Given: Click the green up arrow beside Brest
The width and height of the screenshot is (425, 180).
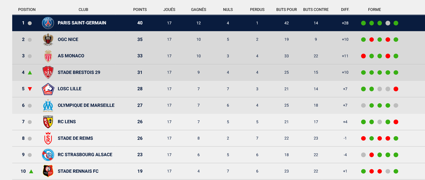Looking at the screenshot, I should pyautogui.click(x=30, y=73).
